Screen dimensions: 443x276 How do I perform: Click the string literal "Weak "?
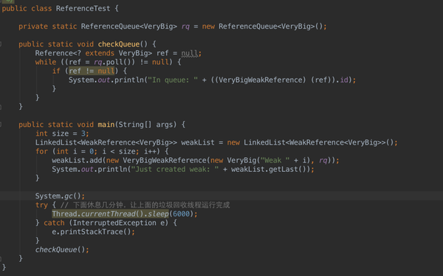[x=275, y=160]
